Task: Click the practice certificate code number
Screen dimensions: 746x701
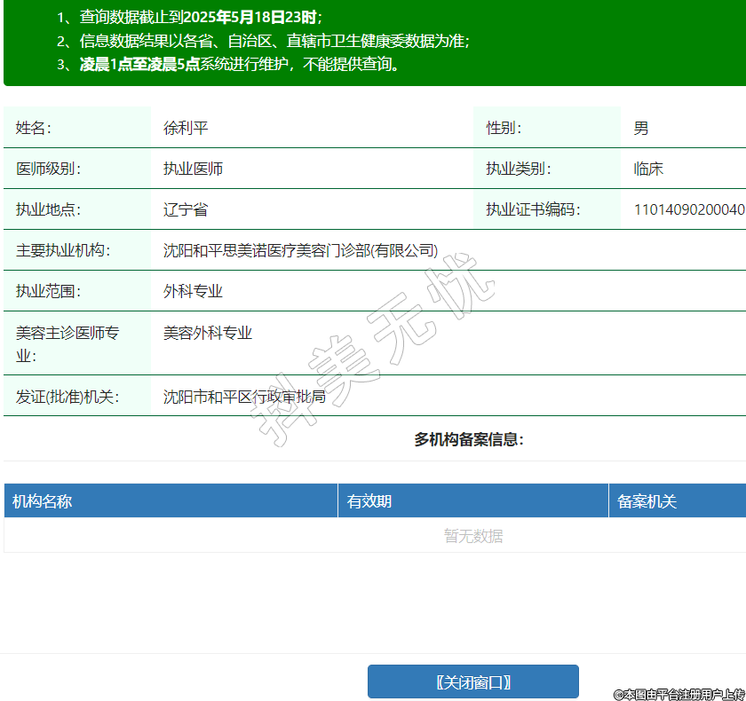Action: click(x=688, y=209)
